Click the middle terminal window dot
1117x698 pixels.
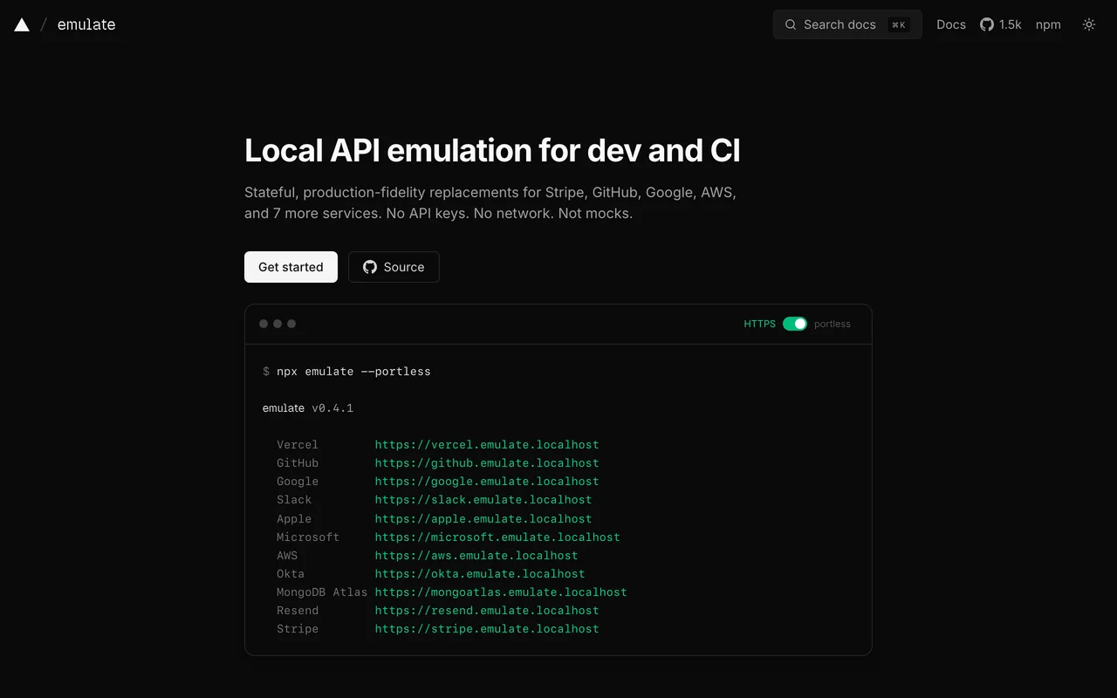tap(278, 324)
